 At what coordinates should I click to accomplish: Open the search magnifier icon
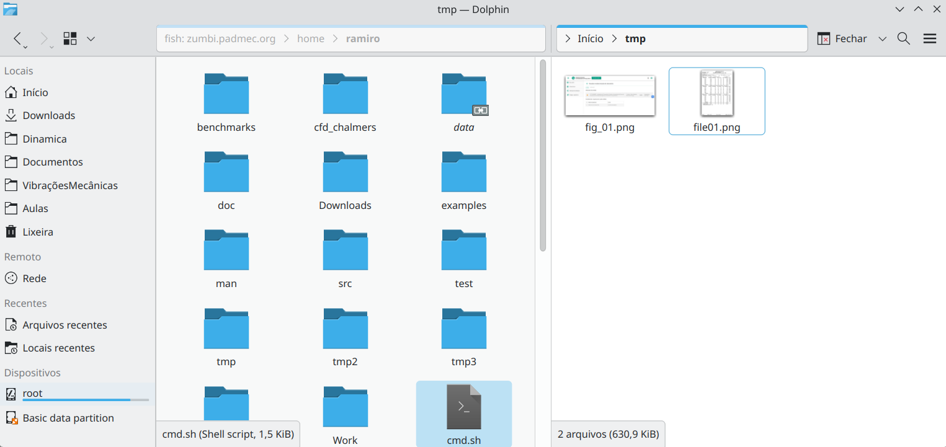point(904,38)
